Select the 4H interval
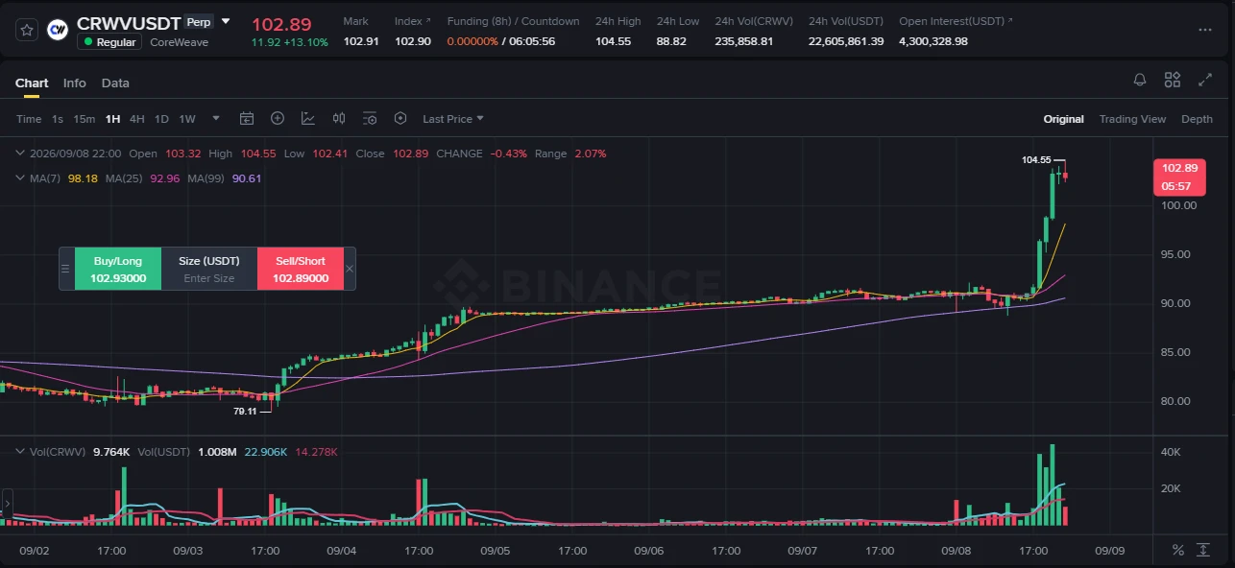This screenshot has width=1235, height=568. (137, 119)
